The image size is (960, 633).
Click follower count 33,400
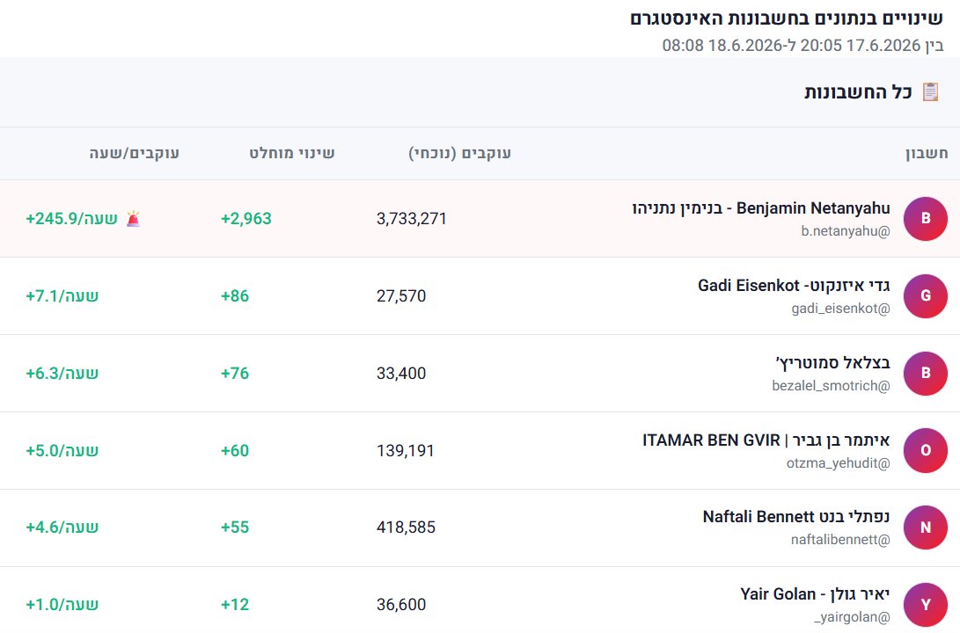pos(401,374)
